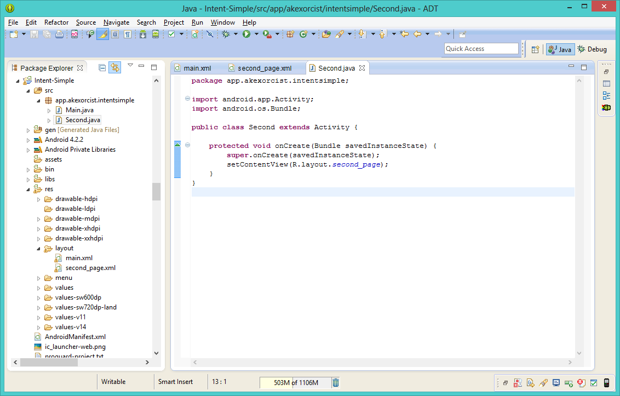Screen dimensions: 620x396
Task: Collapse the import statements fold marker
Action: [x=187, y=99]
